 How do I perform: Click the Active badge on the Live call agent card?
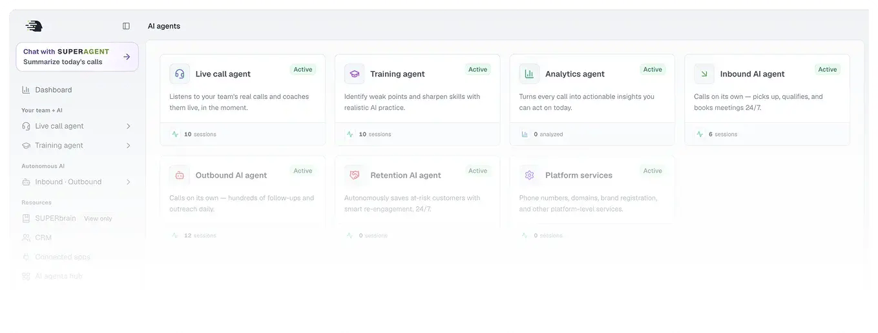click(303, 69)
